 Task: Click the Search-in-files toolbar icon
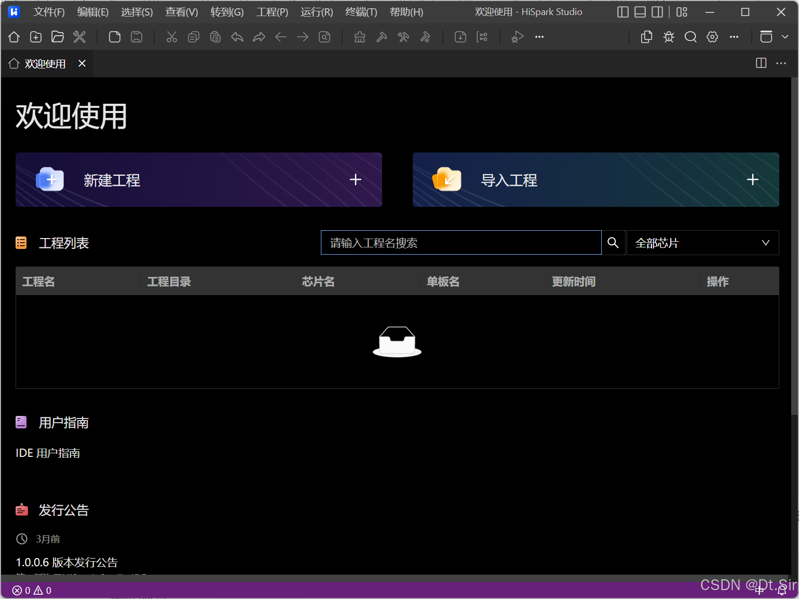[690, 37]
